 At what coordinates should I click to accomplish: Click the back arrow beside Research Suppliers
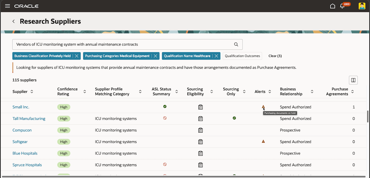pos(14,22)
